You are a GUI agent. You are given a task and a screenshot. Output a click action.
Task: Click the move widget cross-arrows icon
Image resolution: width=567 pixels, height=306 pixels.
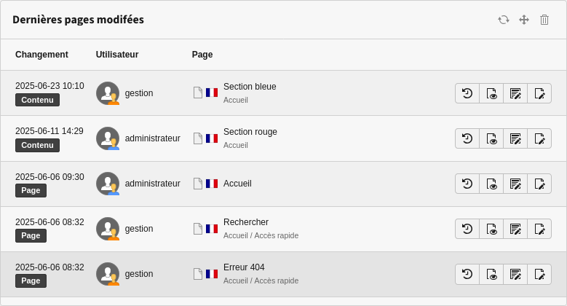[524, 20]
